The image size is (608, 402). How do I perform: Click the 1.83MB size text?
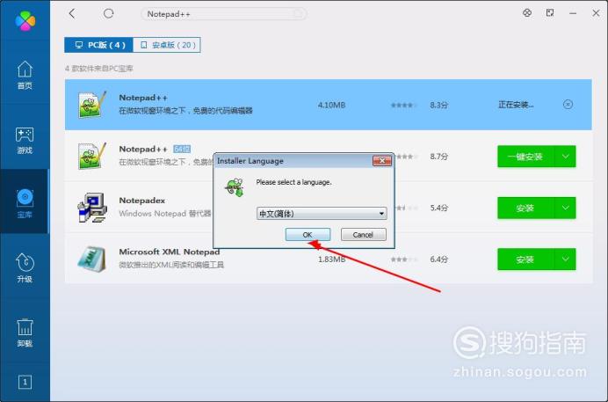coord(331,259)
